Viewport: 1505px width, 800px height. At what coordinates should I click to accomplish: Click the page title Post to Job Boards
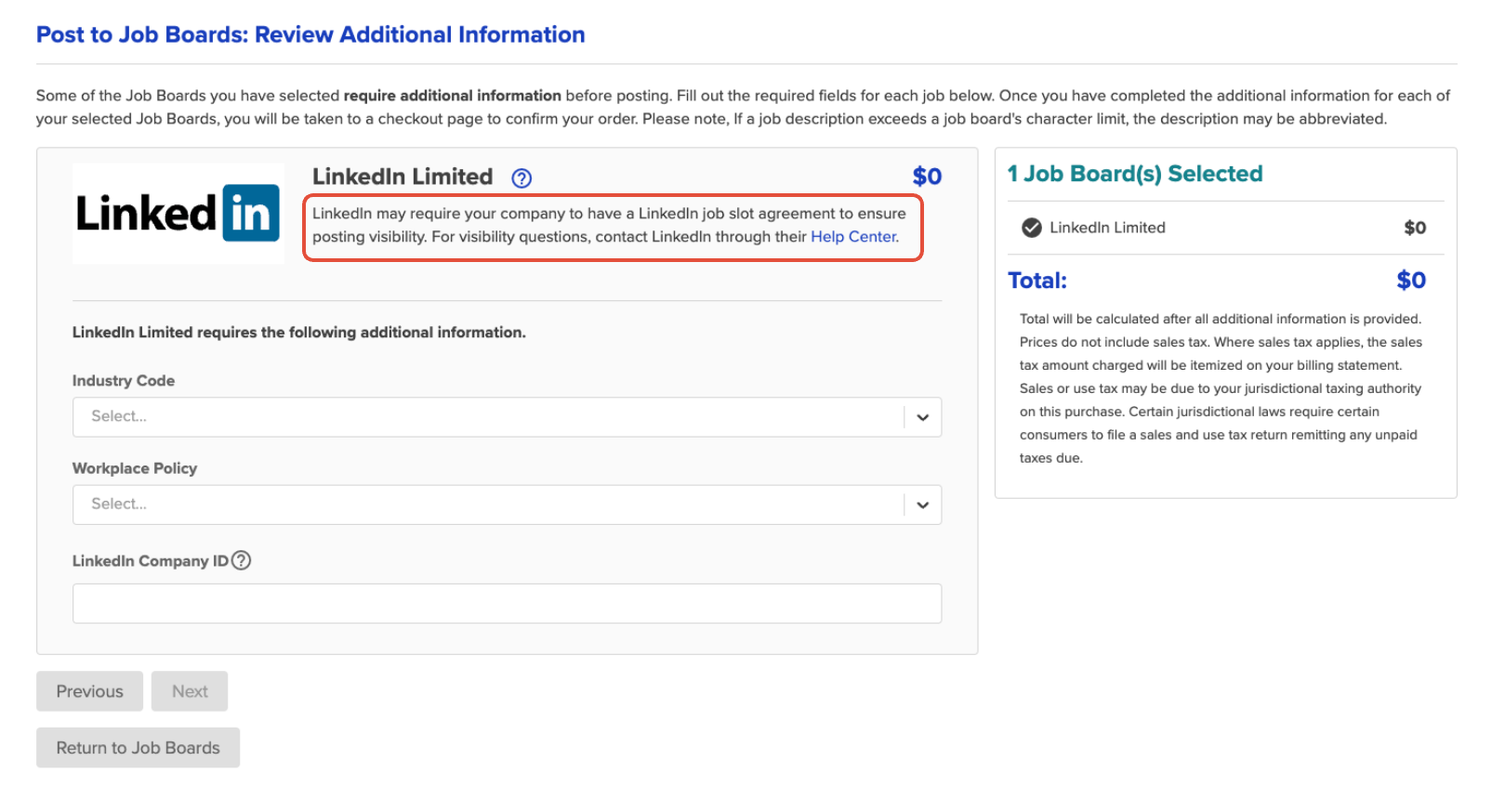[310, 34]
